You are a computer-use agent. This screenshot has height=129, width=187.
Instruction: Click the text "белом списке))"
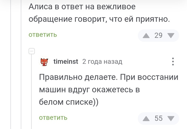[x=69, y=102]
